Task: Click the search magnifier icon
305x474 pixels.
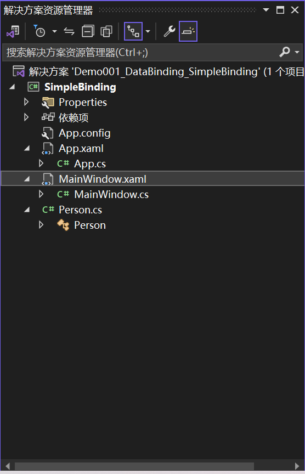Action: point(285,52)
